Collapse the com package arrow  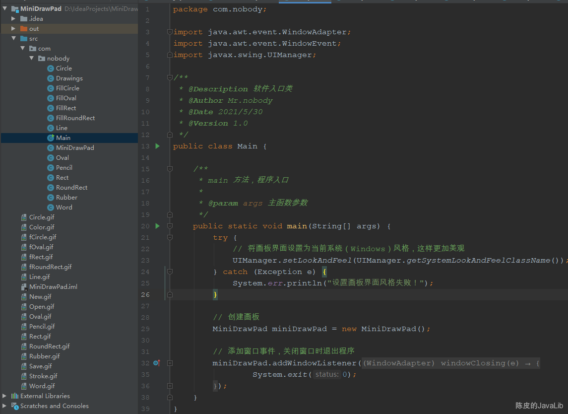22,48
